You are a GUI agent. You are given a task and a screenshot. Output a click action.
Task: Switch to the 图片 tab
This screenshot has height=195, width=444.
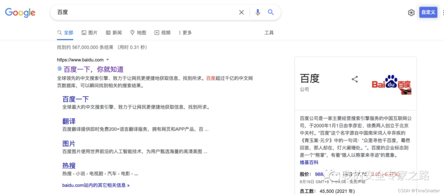tap(90, 33)
